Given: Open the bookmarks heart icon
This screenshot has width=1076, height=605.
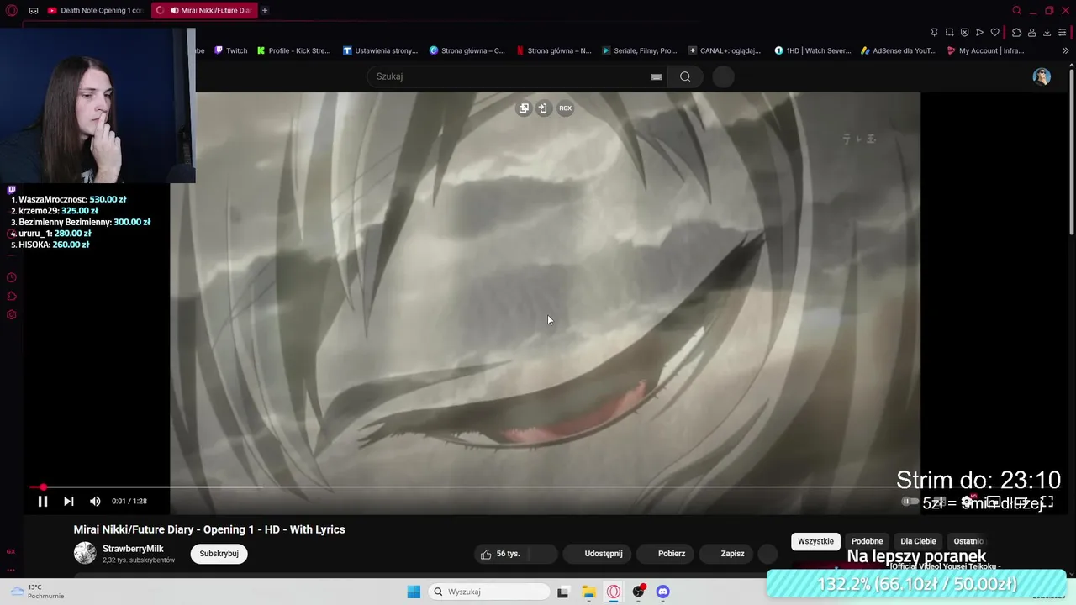Looking at the screenshot, I should click(x=994, y=32).
